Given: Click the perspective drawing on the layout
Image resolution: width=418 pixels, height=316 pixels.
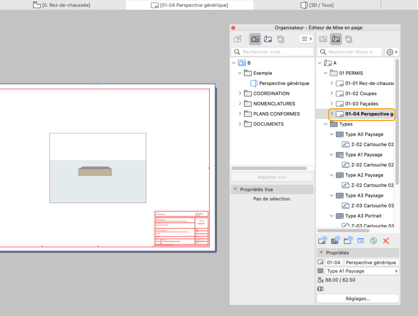Looking at the screenshot, I should pyautogui.click(x=98, y=168).
